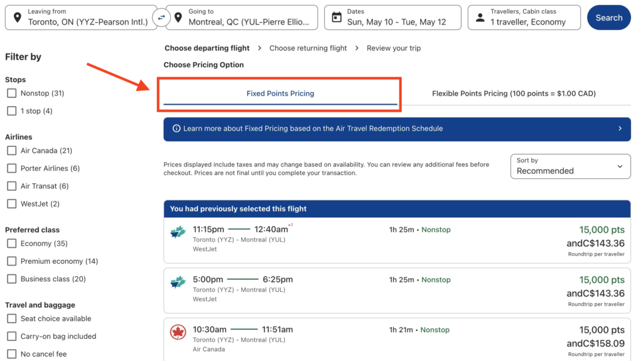643x361 pixels.
Task: Click the WestJet logo on 11:15pm flight
Action: (x=178, y=232)
